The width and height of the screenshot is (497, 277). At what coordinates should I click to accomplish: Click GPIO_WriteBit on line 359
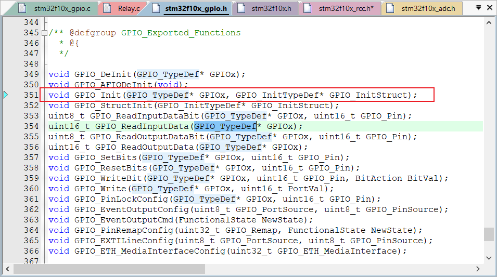[108, 178]
